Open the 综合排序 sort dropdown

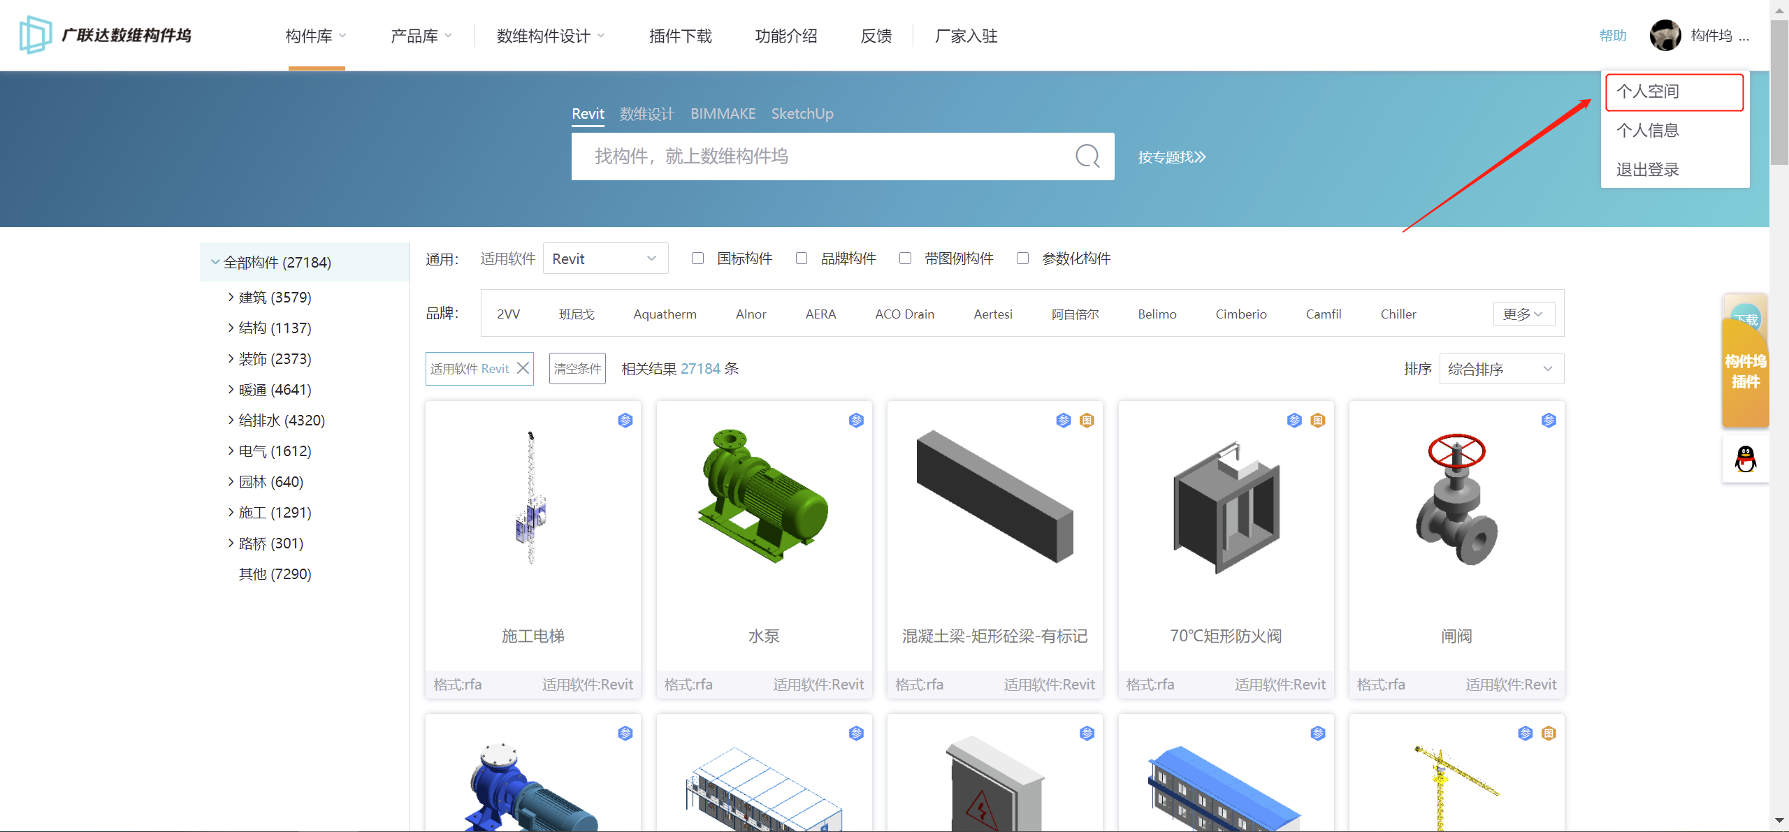(x=1501, y=369)
